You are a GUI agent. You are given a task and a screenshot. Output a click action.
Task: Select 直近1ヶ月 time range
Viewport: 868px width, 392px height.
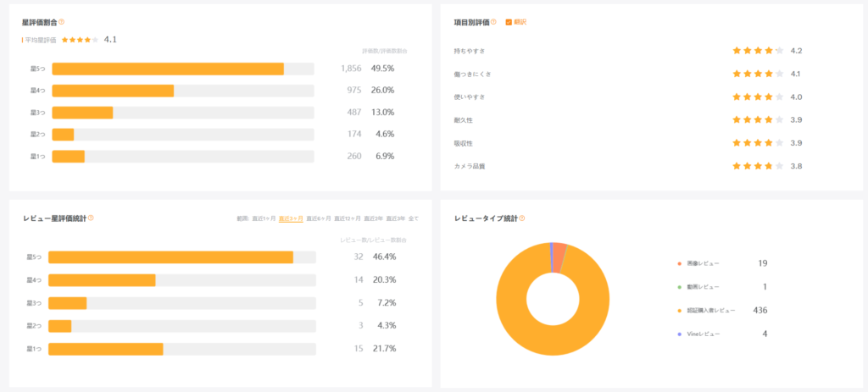pos(264,218)
